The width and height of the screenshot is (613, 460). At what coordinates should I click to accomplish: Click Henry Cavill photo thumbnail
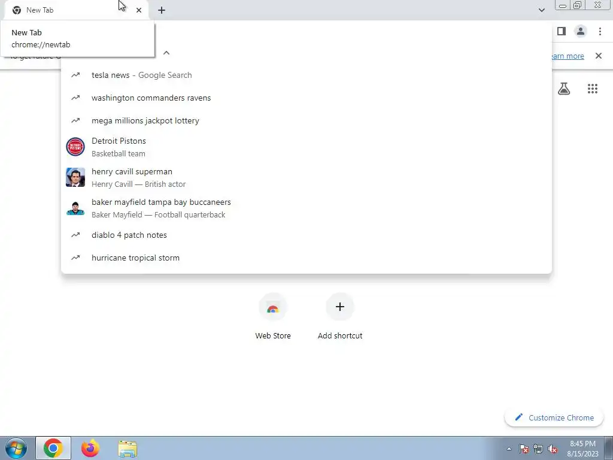coord(75,177)
